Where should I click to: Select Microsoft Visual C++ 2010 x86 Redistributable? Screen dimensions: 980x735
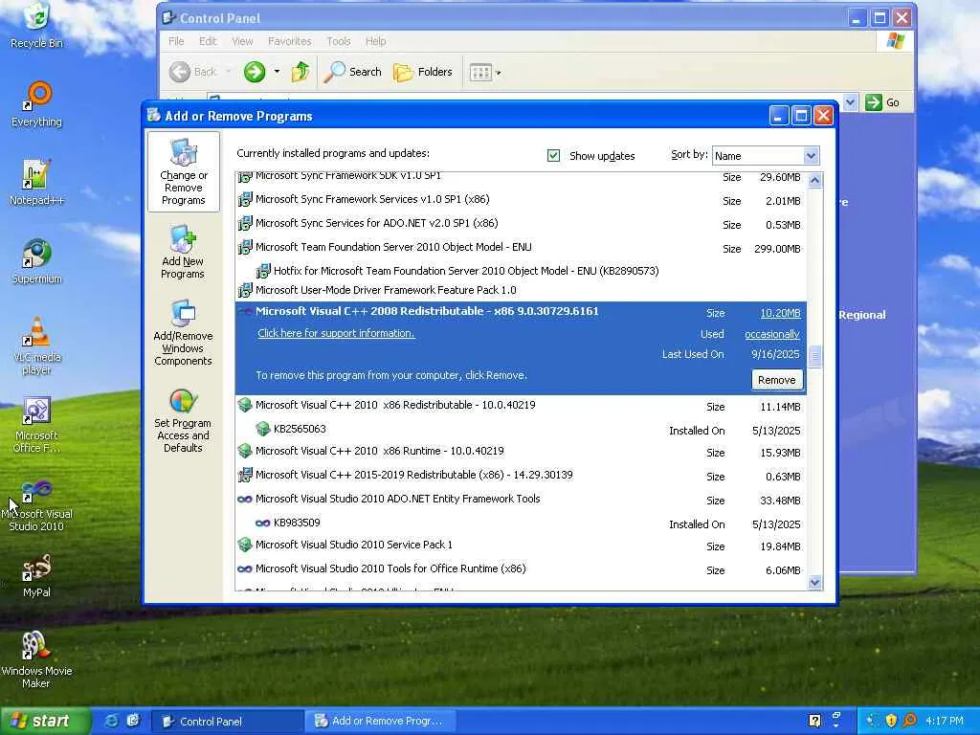[x=522, y=406]
